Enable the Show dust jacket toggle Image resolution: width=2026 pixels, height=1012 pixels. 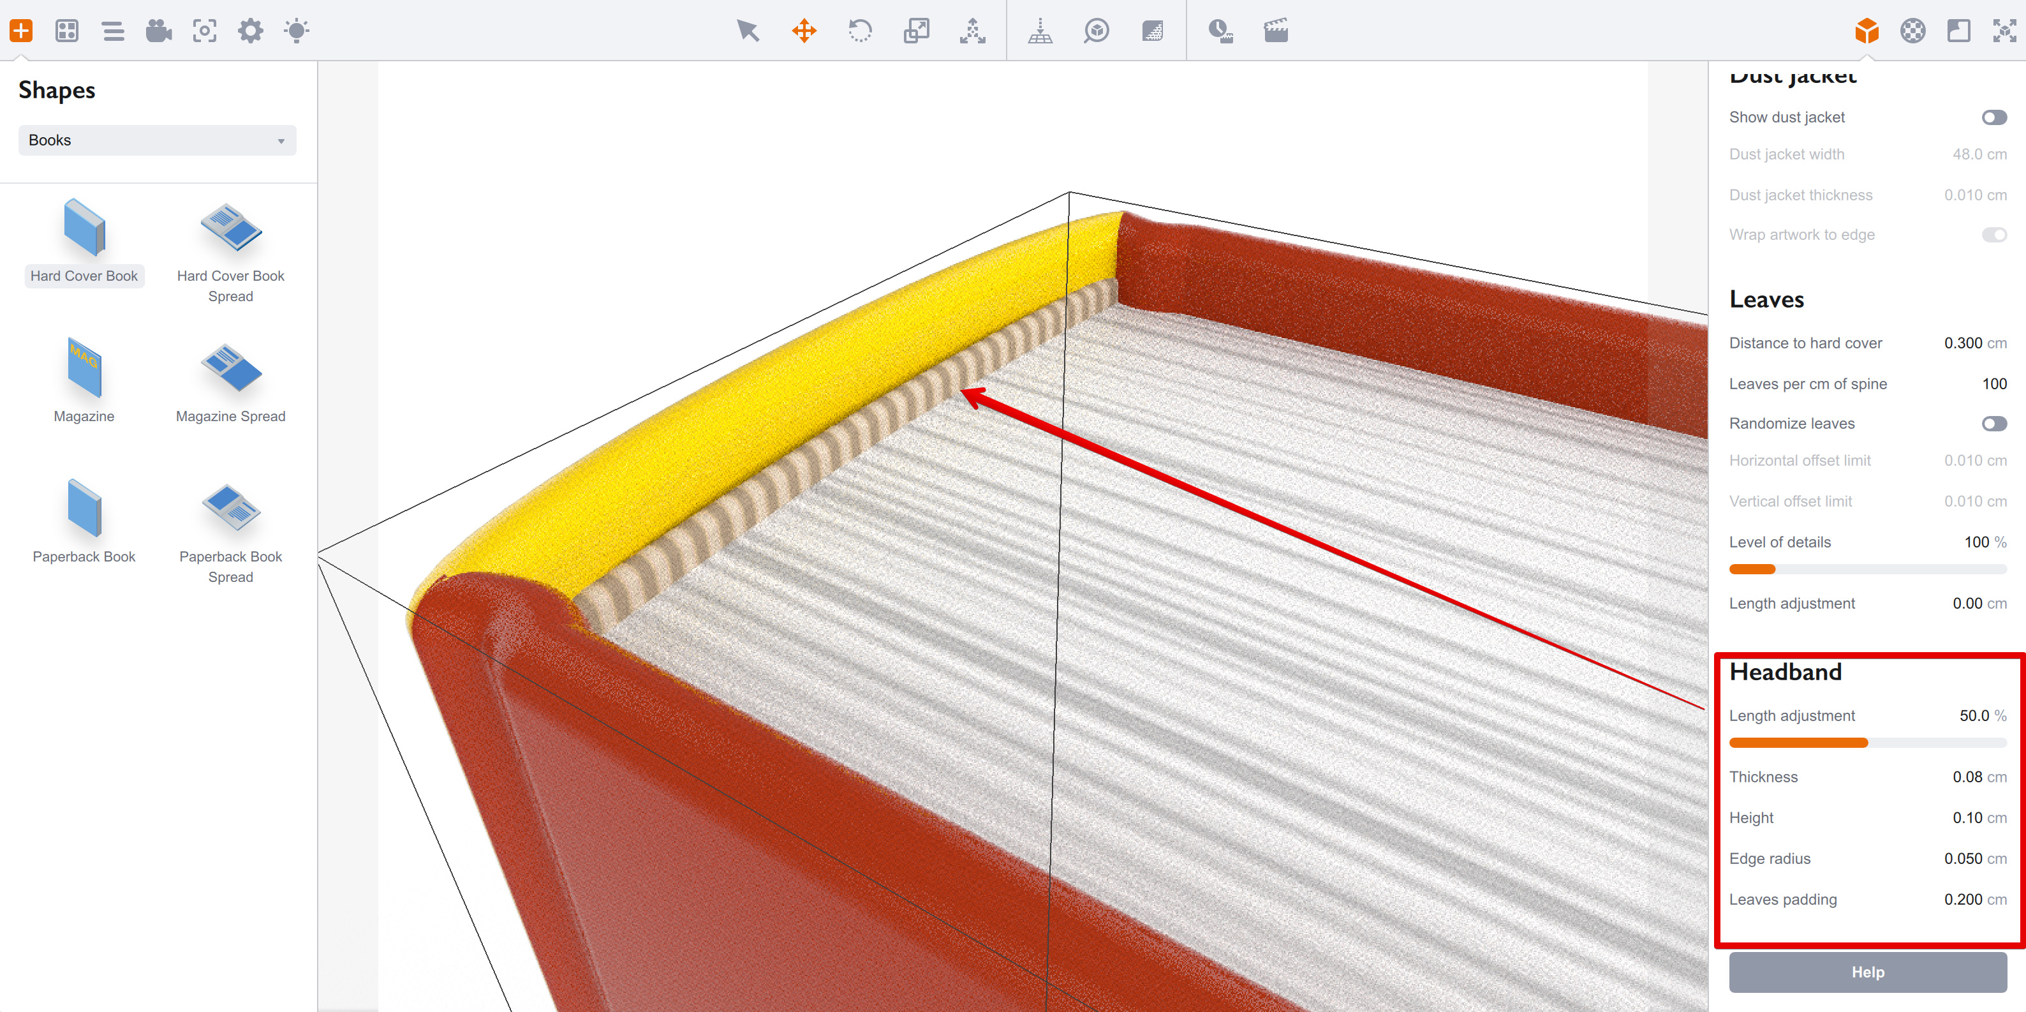point(1995,117)
